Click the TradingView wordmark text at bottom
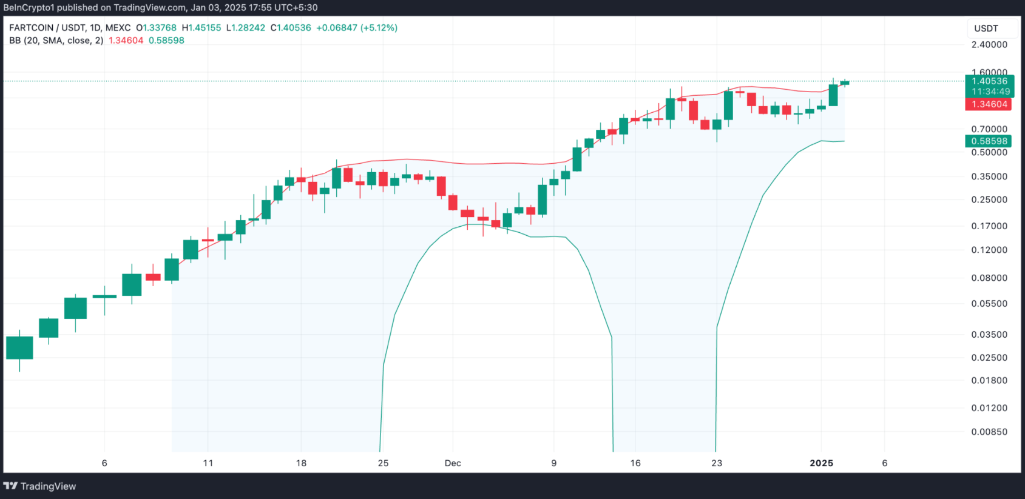Viewport: 1025px width, 499px height. click(48, 486)
